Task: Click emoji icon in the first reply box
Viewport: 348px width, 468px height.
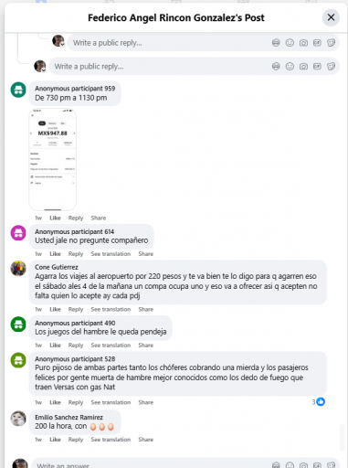Action: (x=290, y=43)
